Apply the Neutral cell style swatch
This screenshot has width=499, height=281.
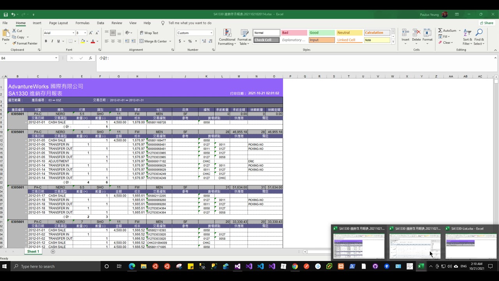coord(349,33)
